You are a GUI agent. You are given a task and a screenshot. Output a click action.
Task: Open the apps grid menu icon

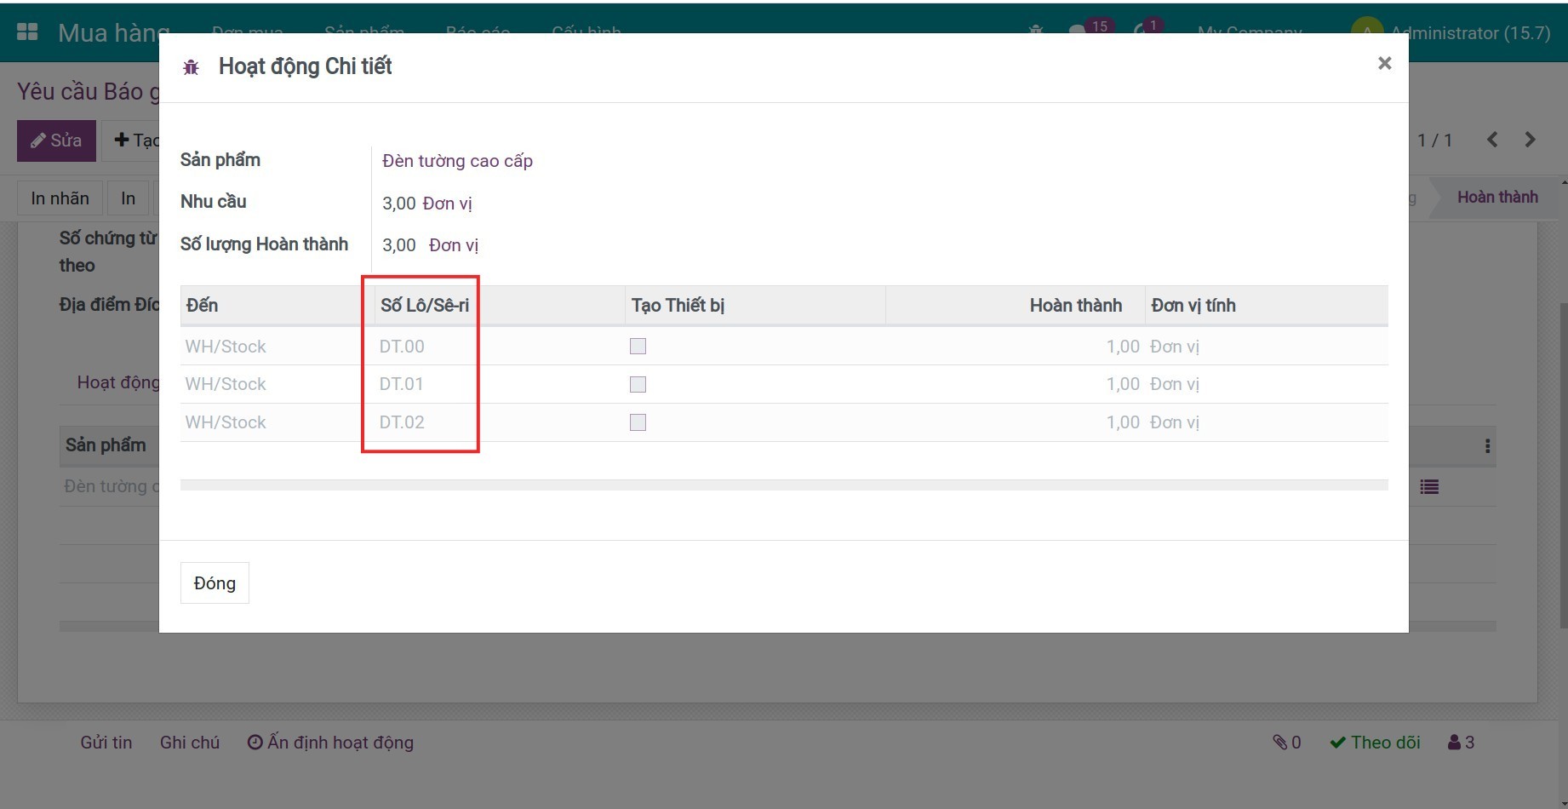tap(27, 32)
